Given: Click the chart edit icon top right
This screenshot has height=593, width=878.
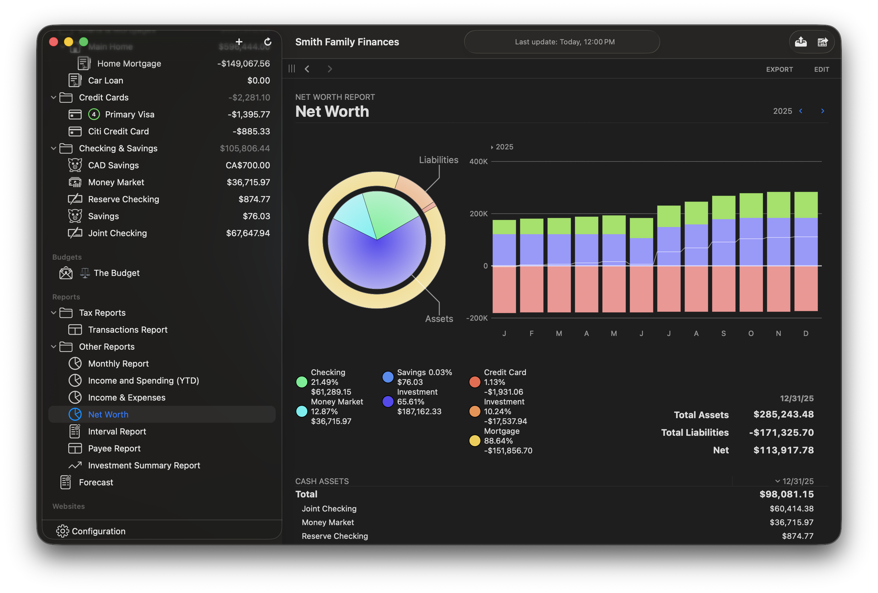Looking at the screenshot, I should [822, 42].
